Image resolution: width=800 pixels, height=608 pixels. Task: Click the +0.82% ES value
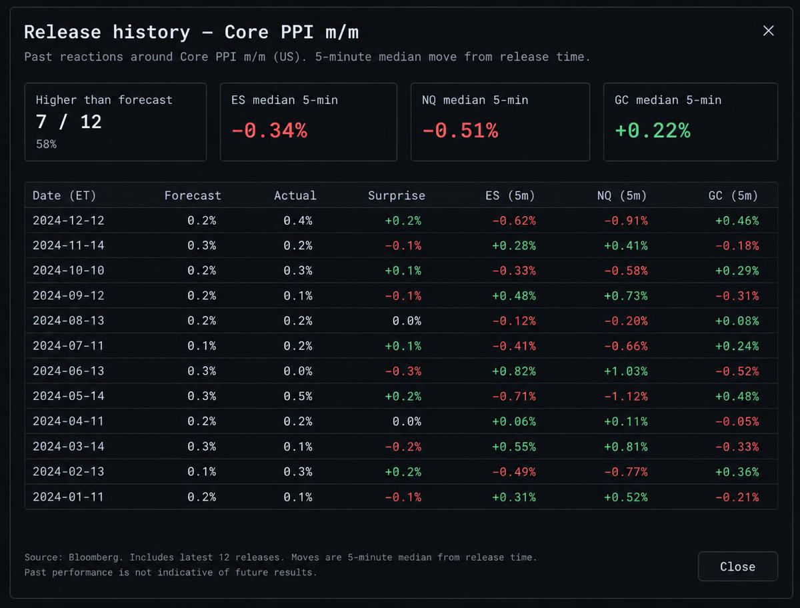[x=514, y=371]
